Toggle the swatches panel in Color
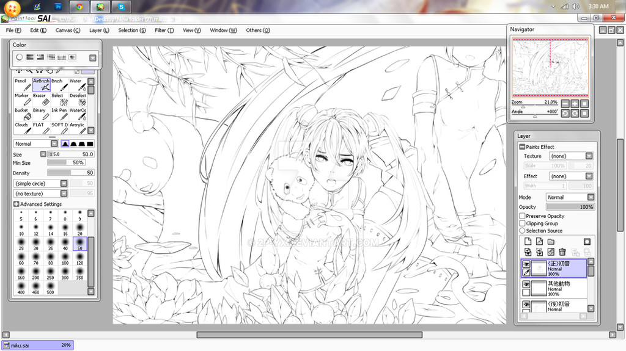 point(62,57)
